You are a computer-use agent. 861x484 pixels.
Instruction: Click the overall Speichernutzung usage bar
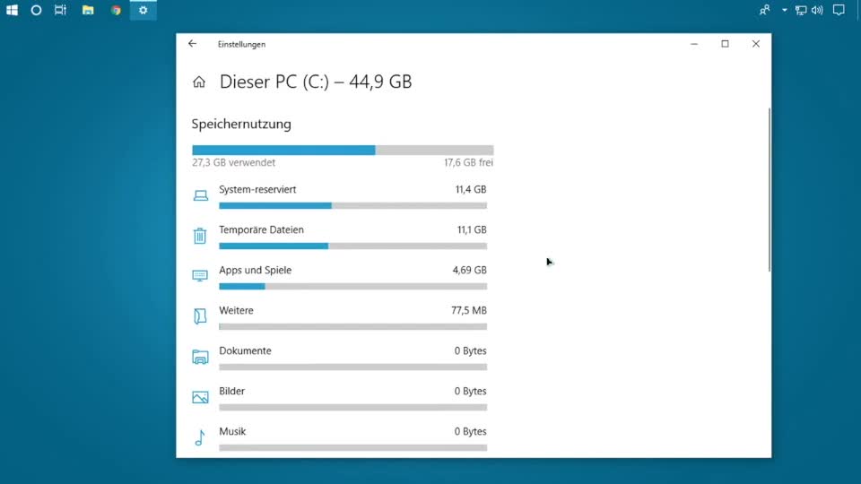point(343,150)
